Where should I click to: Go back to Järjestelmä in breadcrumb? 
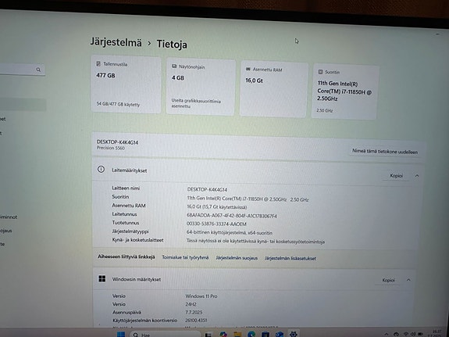(x=116, y=42)
